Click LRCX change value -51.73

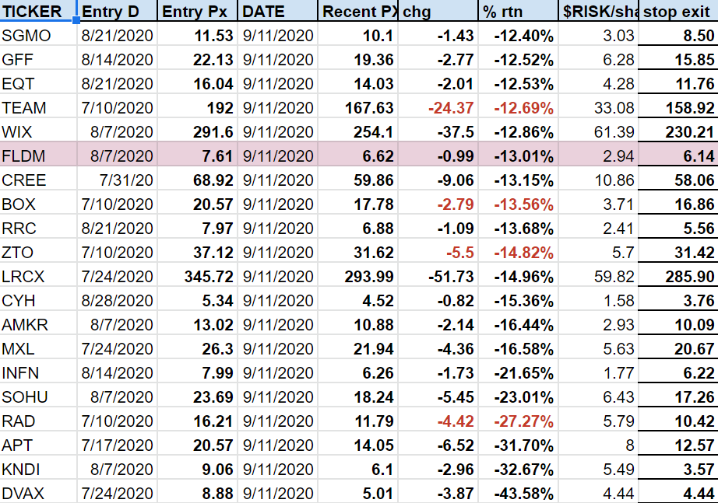pyautogui.click(x=451, y=277)
